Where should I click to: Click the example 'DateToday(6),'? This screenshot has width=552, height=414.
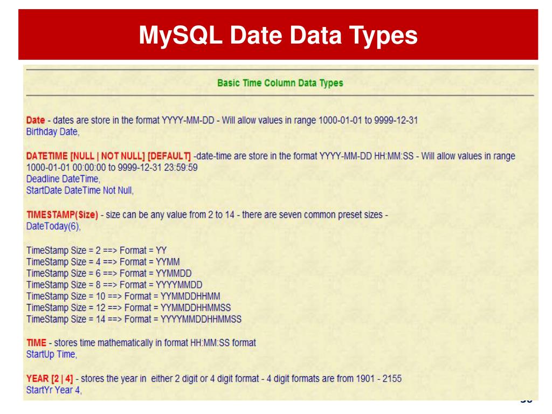tap(53, 226)
